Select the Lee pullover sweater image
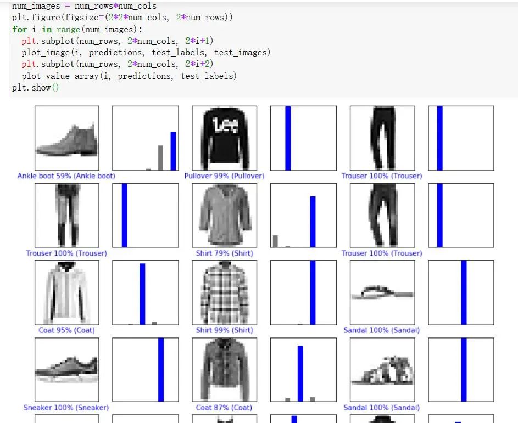Image resolution: width=518 pixels, height=423 pixels. 224,138
